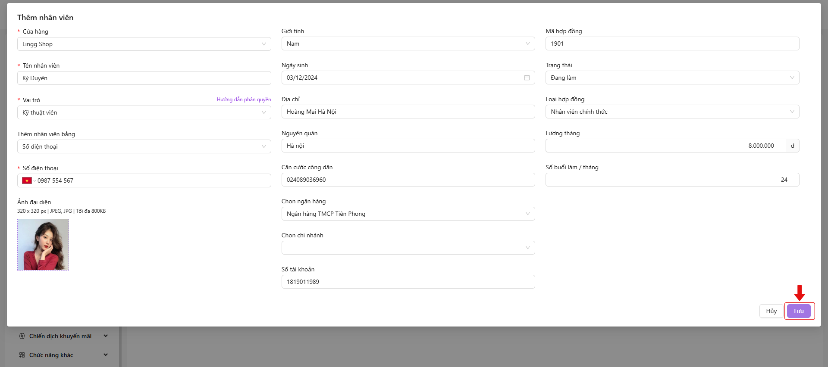Click the Chiến dịch khuyến mãi sidebar icon

pyautogui.click(x=22, y=336)
